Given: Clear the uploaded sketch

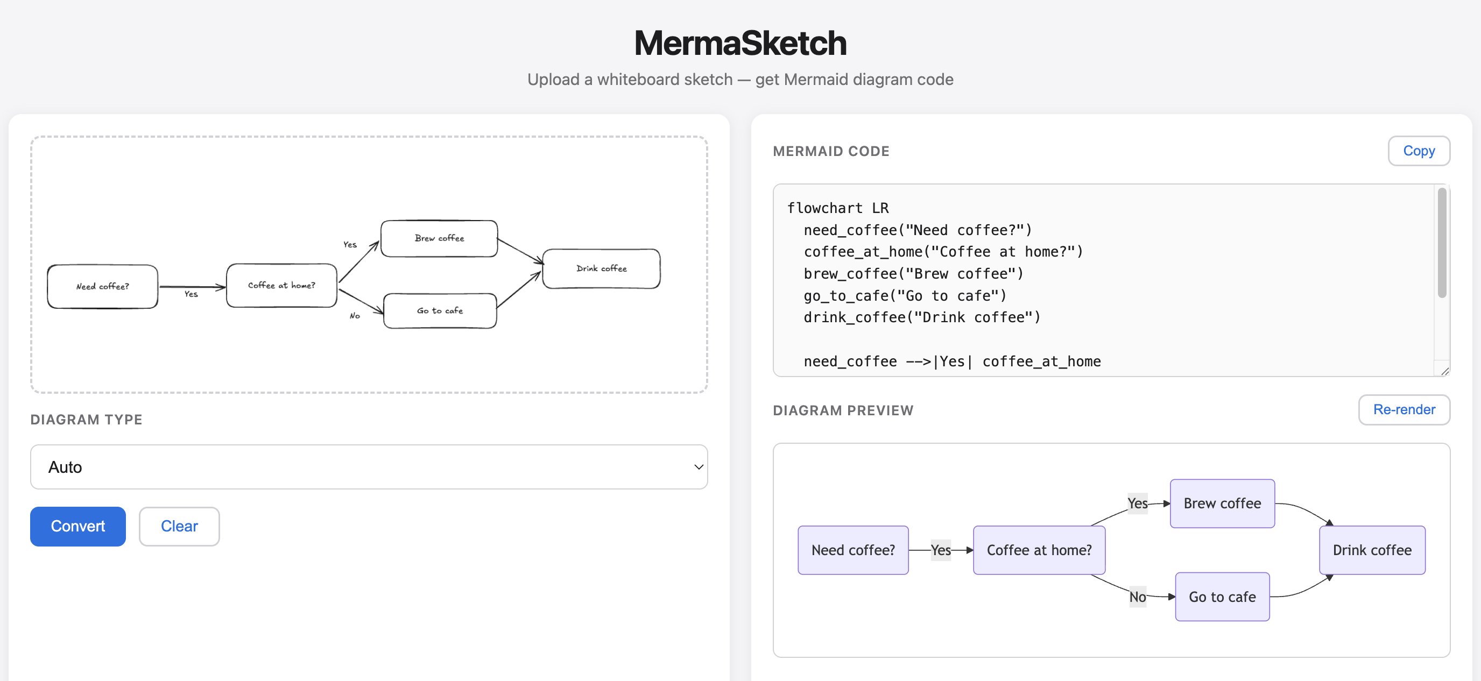Looking at the screenshot, I should click(x=179, y=526).
